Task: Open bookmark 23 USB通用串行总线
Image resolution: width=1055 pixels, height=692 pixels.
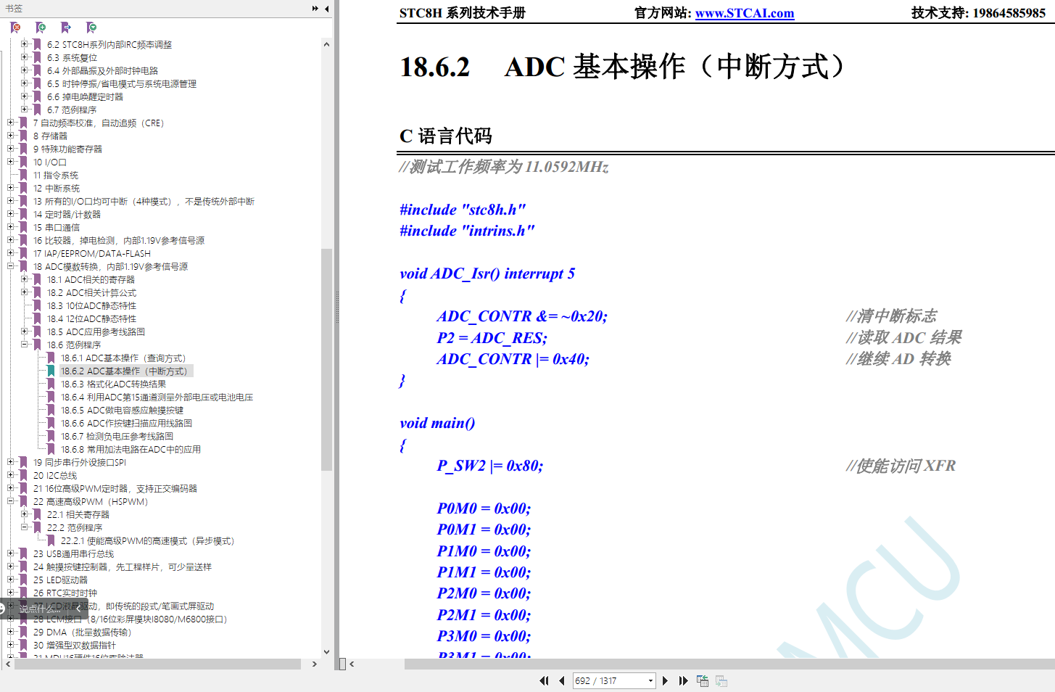Action: [73, 554]
